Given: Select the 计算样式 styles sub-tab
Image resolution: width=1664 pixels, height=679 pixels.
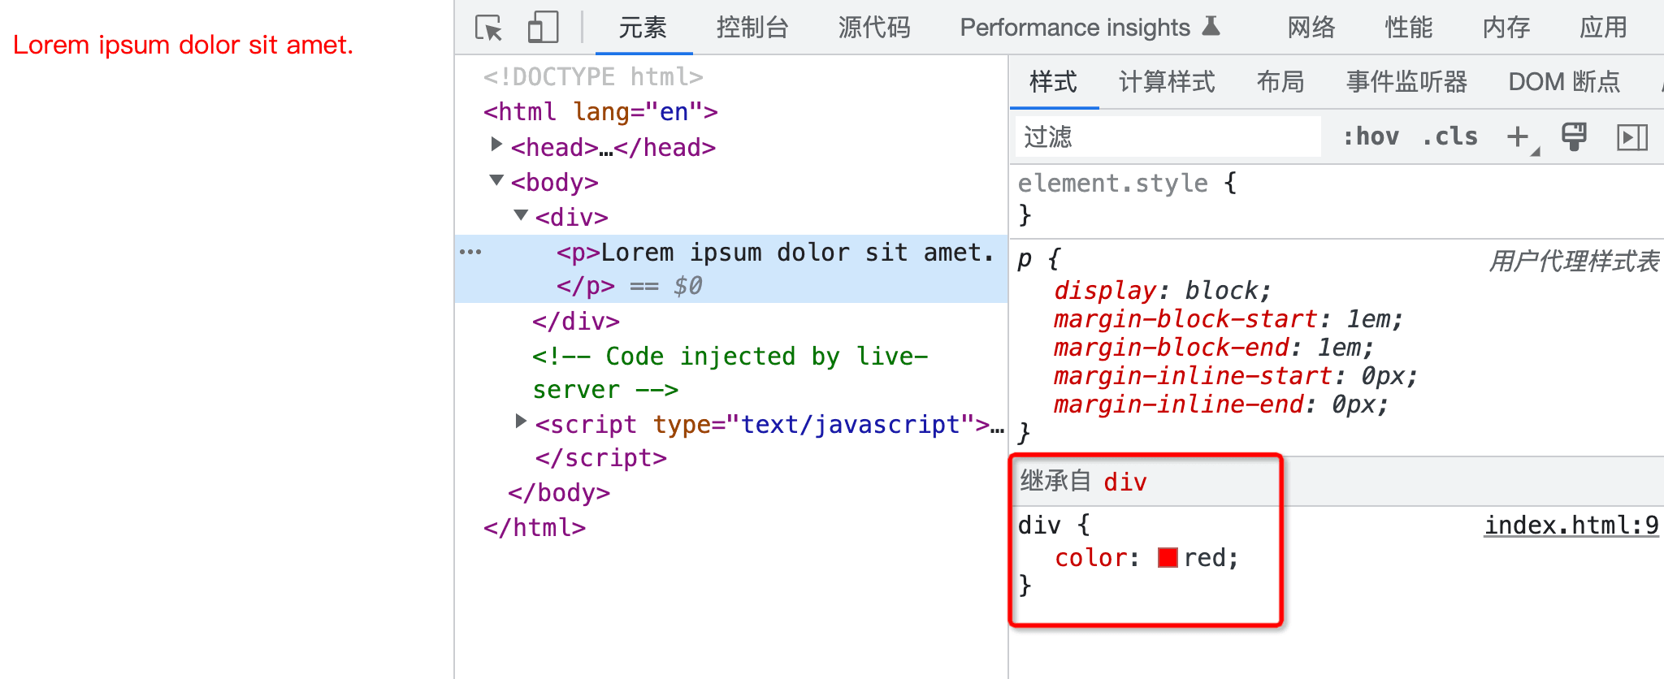Looking at the screenshot, I should click(x=1167, y=82).
